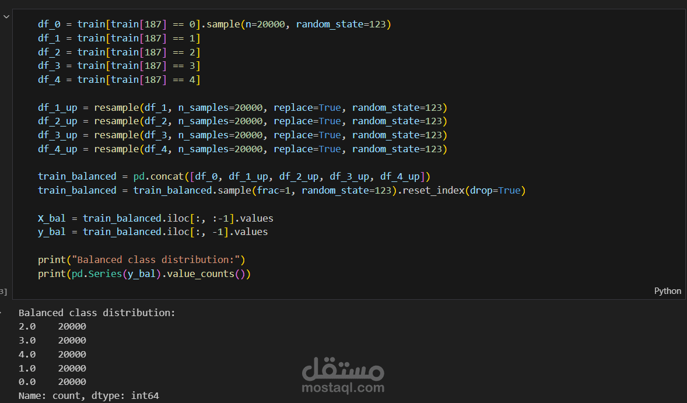Click the output row '3.0 20000'
The height and width of the screenshot is (403, 687).
(x=52, y=341)
